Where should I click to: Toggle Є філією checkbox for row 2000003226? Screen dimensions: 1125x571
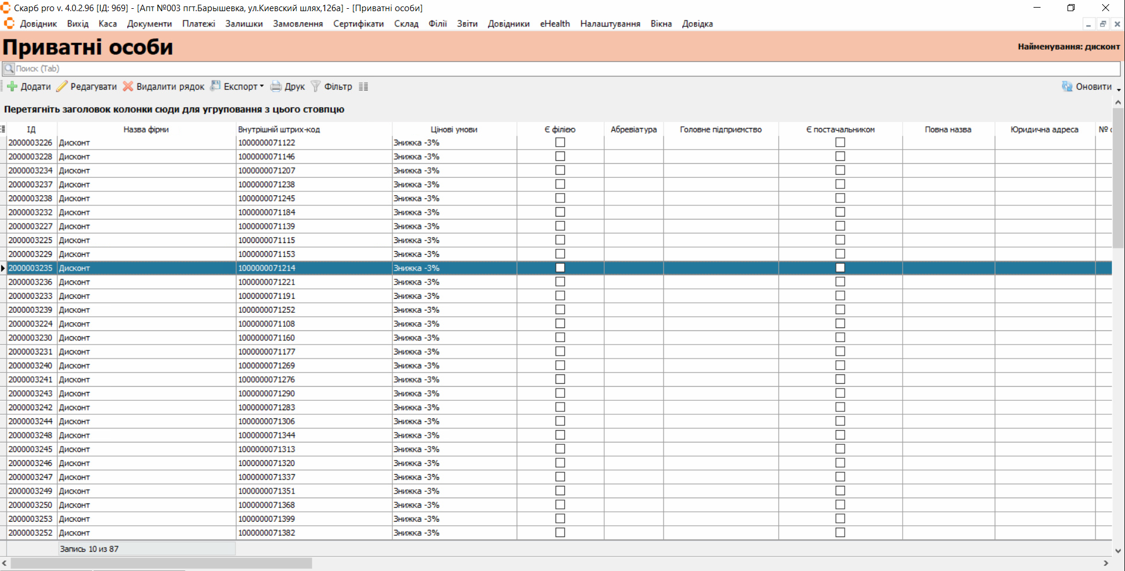click(x=560, y=143)
